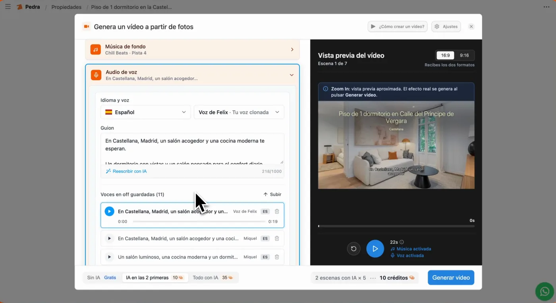This screenshot has width=556, height=303.
Task: Seek the video preview timeline bar
Action: pyautogui.click(x=396, y=226)
